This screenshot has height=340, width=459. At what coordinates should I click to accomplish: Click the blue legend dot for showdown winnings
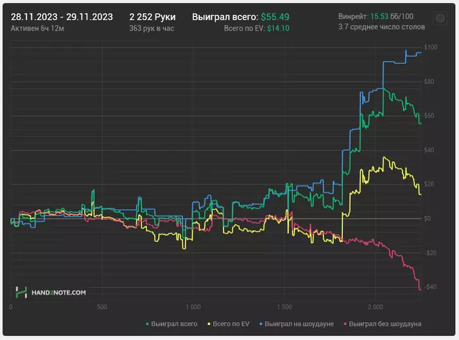261,324
